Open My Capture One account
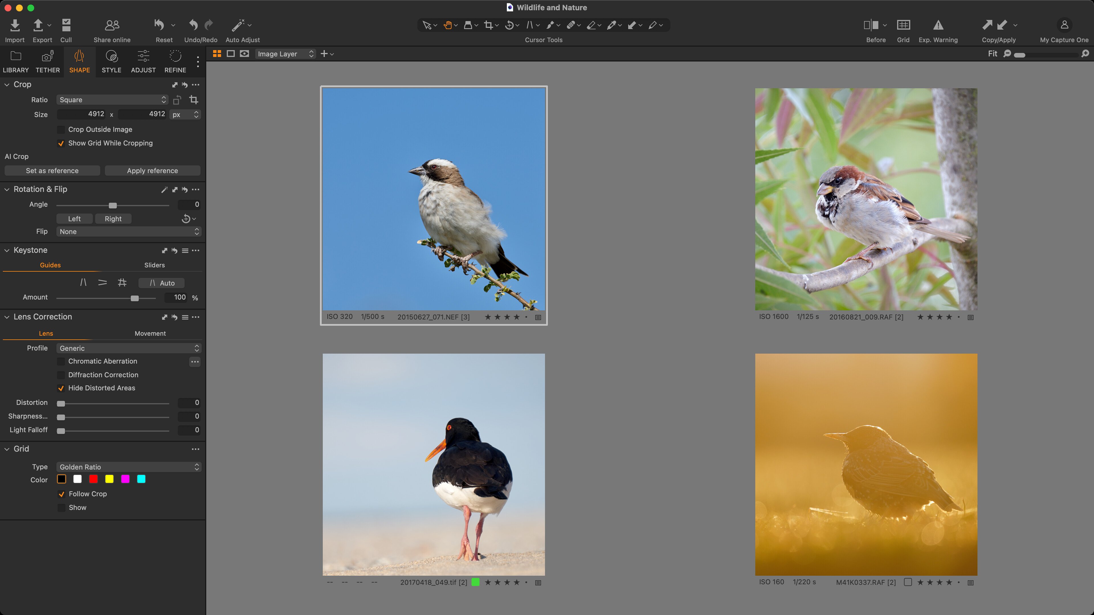 coord(1064,25)
